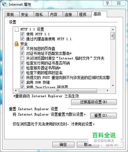Toggle 检查服务器证书吊销 checkbox
128x152 pixels.
point(22,68)
